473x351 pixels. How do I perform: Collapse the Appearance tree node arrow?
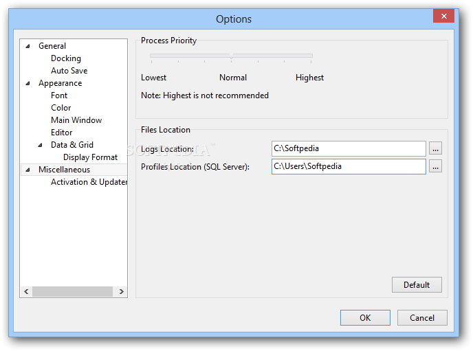[x=27, y=83]
